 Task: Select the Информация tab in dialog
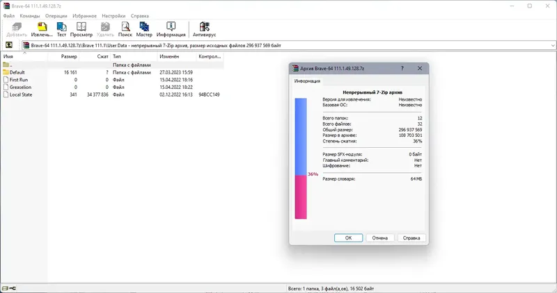[x=307, y=81]
